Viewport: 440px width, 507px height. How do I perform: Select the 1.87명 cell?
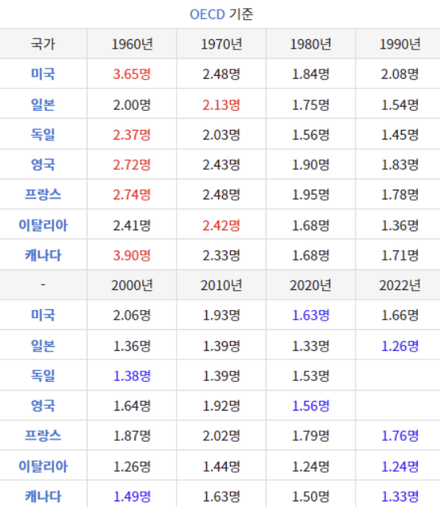point(132,436)
